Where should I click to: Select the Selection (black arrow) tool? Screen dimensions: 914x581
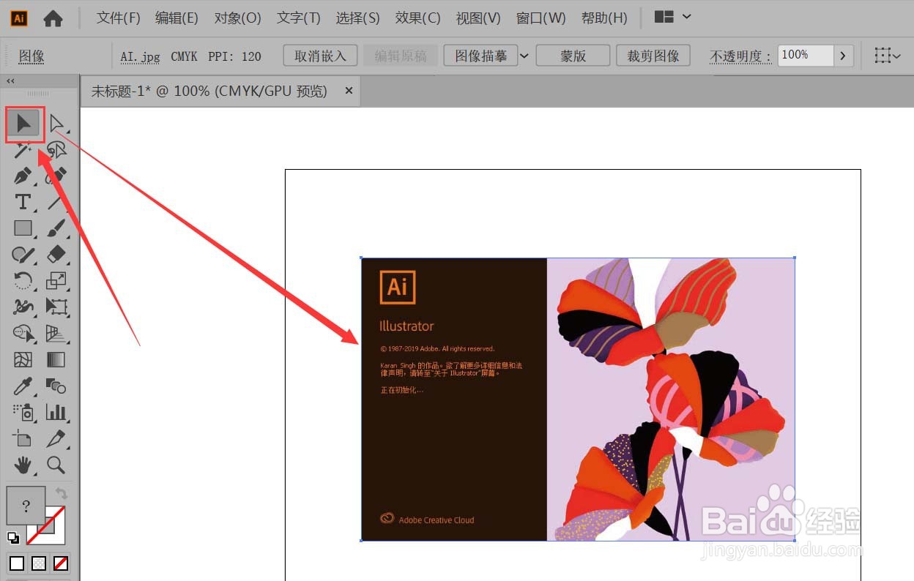[24, 124]
